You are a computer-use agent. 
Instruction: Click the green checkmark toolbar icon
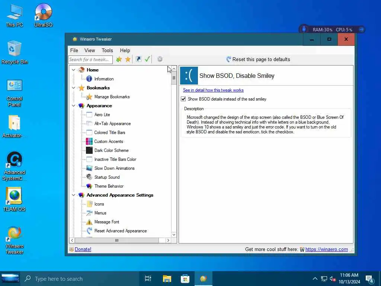pos(147,59)
